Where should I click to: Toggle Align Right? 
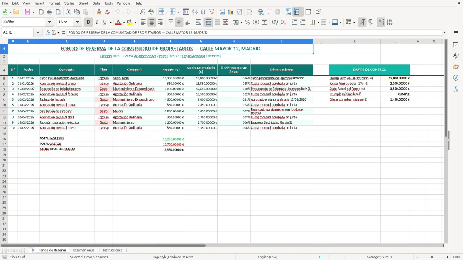click(160, 22)
